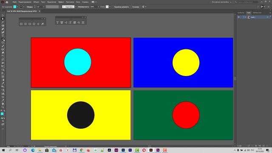Select the Paintbrush tool
This screenshot has width=272, height=153.
coord(3,46)
